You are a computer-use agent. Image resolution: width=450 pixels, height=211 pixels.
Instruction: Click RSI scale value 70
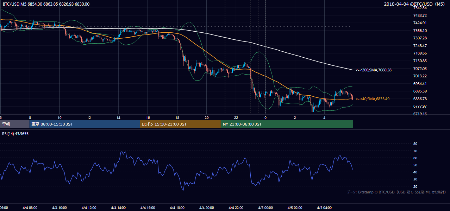coord(415,151)
